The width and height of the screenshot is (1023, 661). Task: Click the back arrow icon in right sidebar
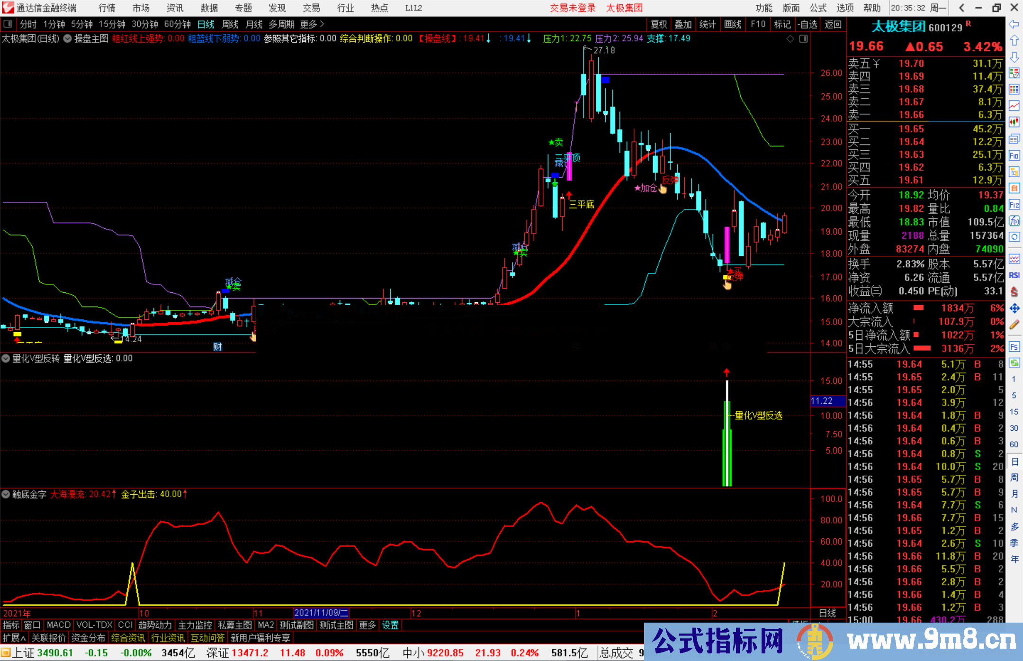click(1014, 24)
